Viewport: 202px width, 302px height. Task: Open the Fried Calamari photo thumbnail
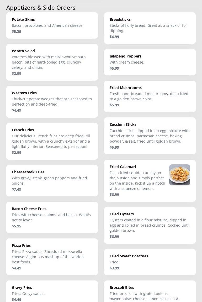pyautogui.click(x=179, y=175)
